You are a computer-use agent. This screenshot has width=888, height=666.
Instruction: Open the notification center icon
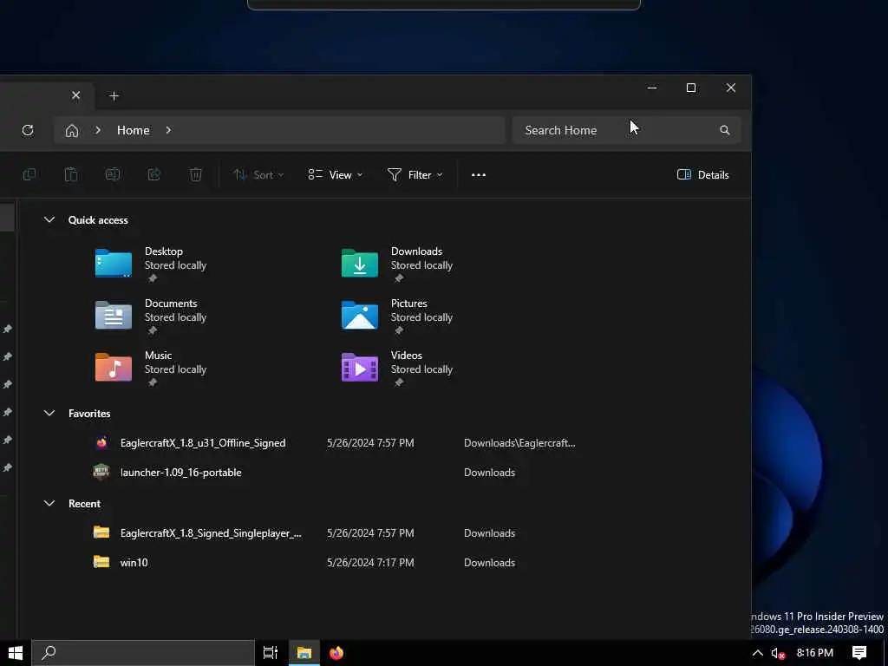coord(859,653)
